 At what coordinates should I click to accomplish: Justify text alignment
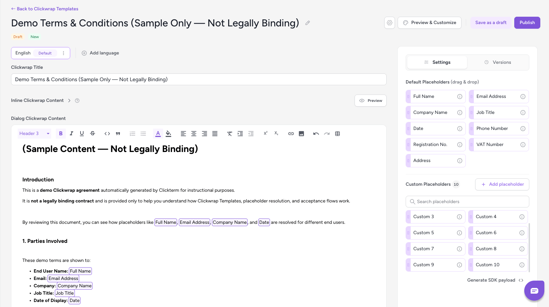click(215, 134)
